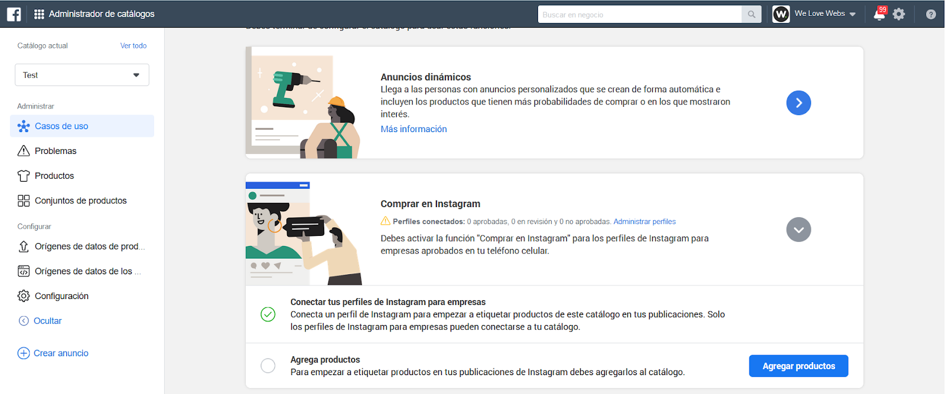Open the notifications bell icon
Viewport: 945px width, 394px height.
click(x=879, y=14)
